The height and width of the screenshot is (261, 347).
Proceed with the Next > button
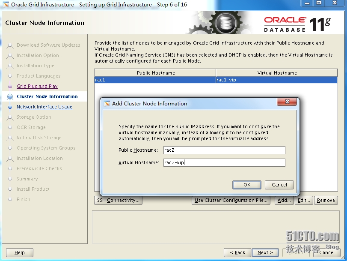[x=265, y=252]
